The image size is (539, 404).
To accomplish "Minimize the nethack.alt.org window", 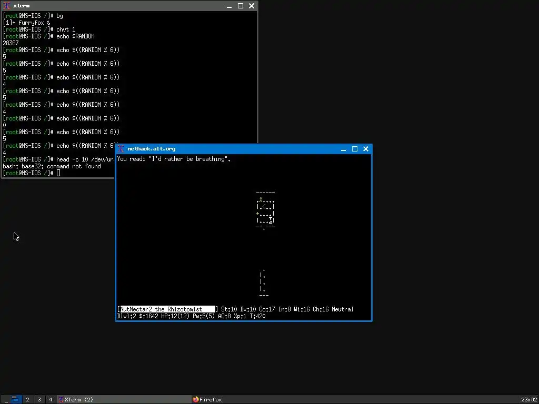I will pos(343,149).
